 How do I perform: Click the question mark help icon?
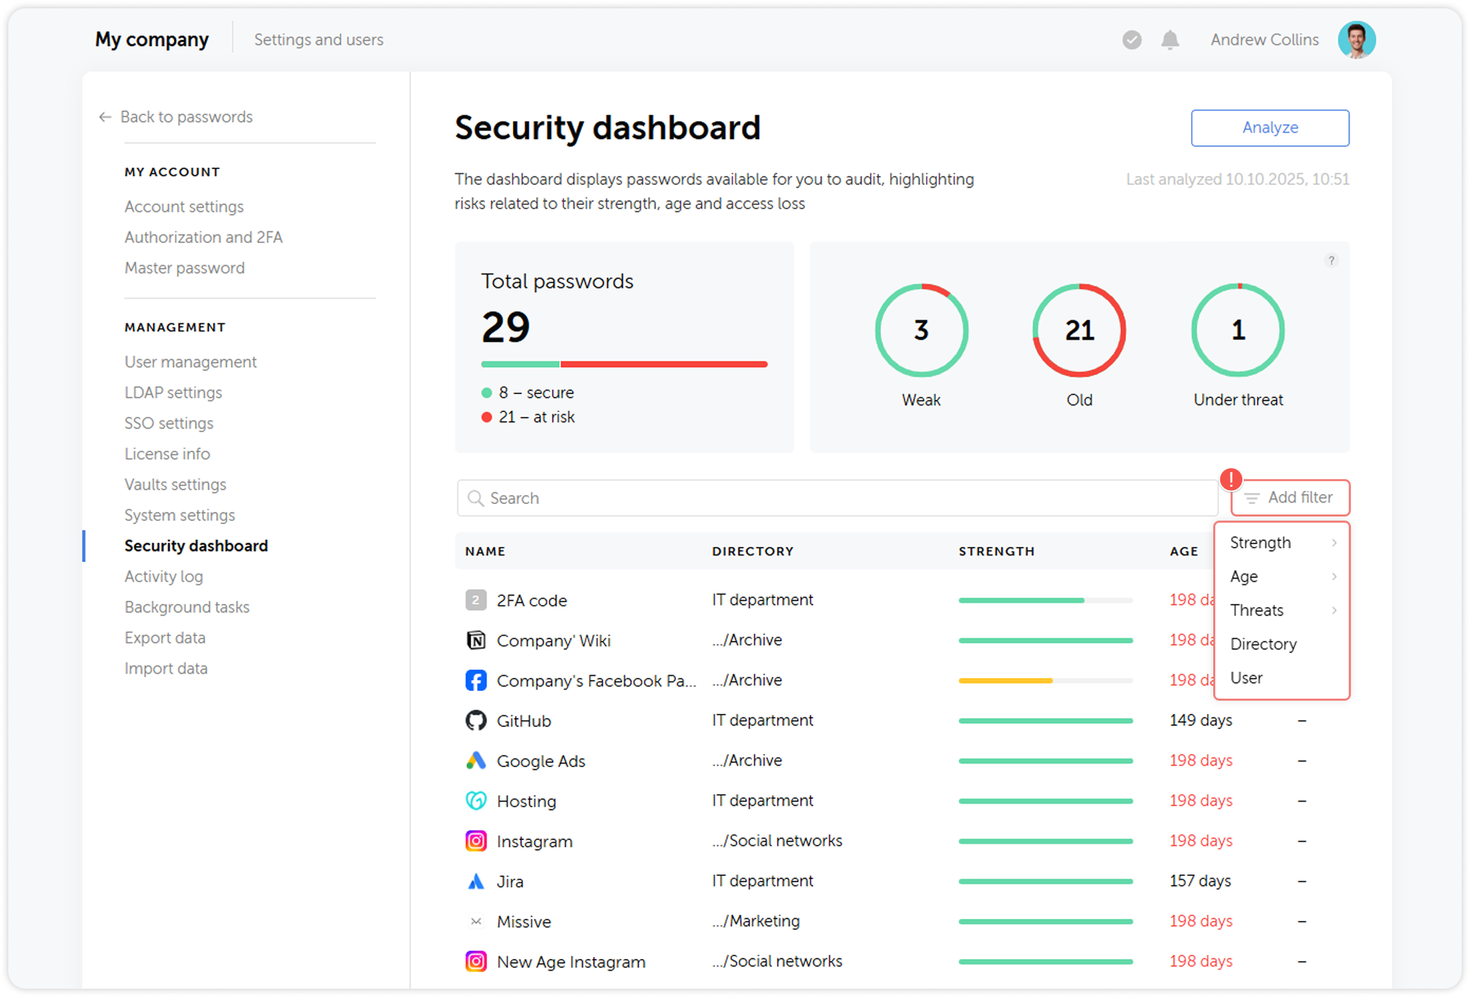point(1331,261)
